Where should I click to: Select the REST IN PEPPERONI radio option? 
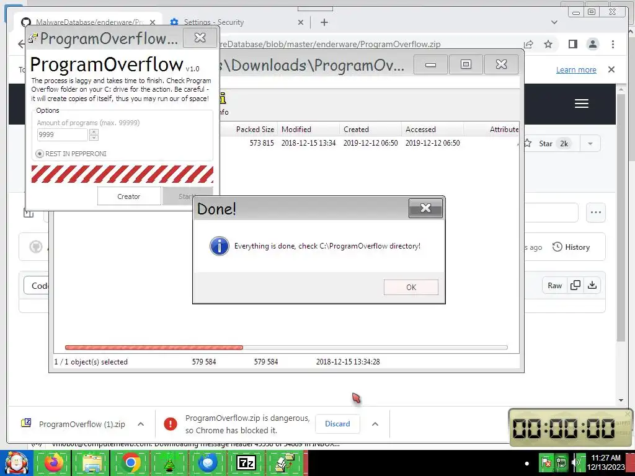point(40,154)
